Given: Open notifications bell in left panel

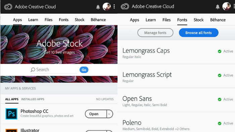Looking at the screenshot, I should 98,7.
